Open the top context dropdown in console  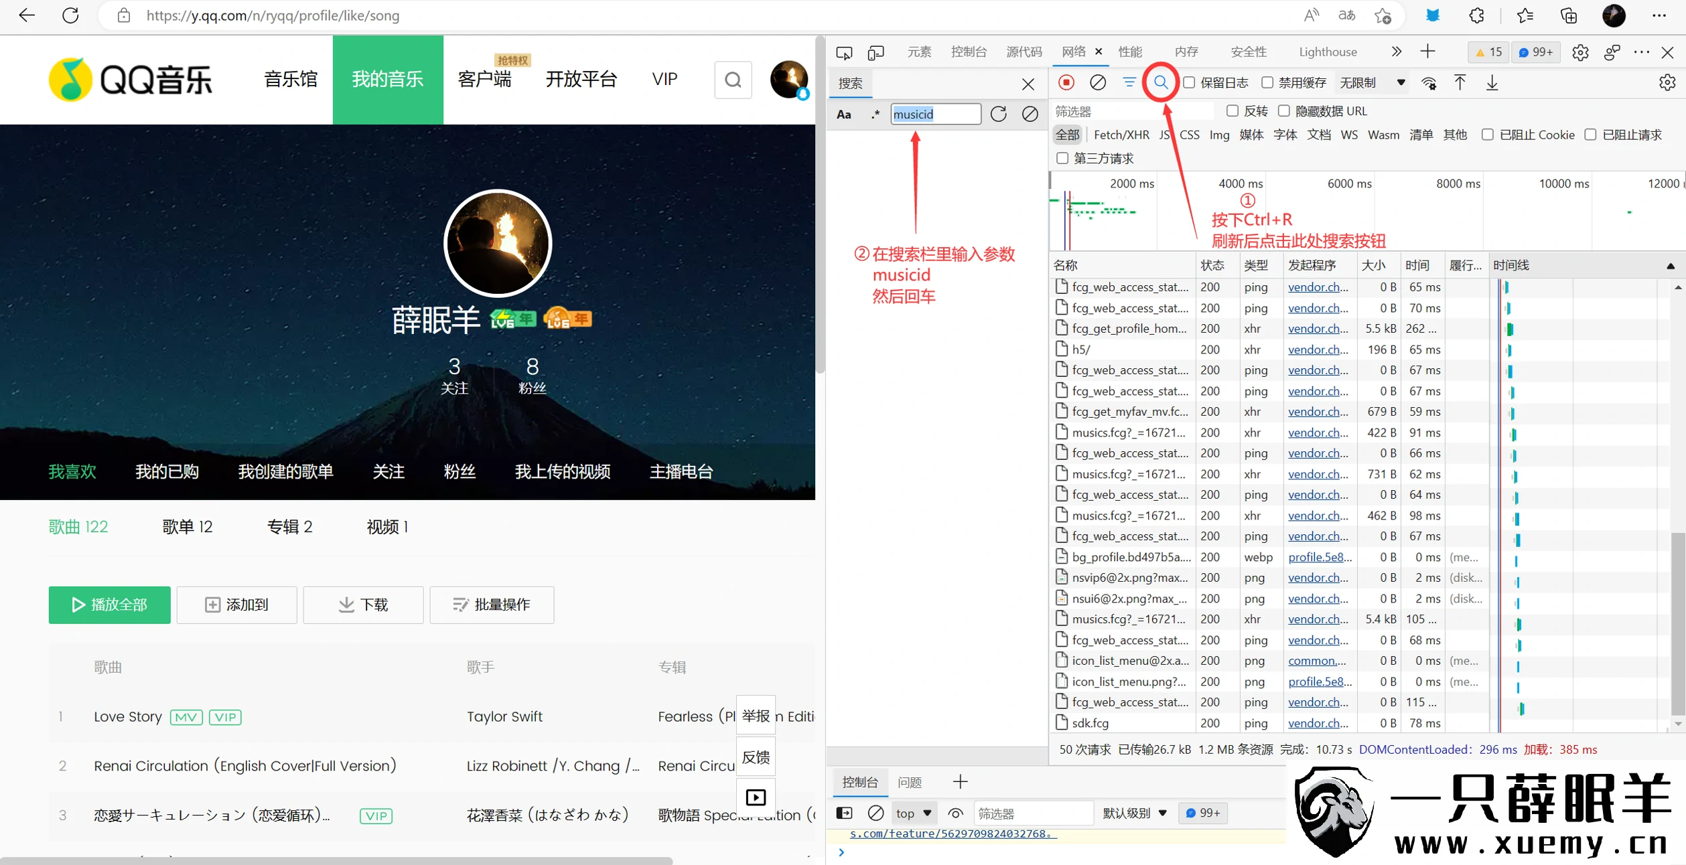click(x=914, y=813)
